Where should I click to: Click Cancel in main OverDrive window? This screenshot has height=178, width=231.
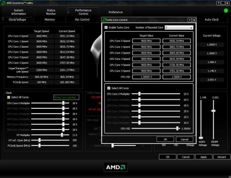[x=186, y=157]
